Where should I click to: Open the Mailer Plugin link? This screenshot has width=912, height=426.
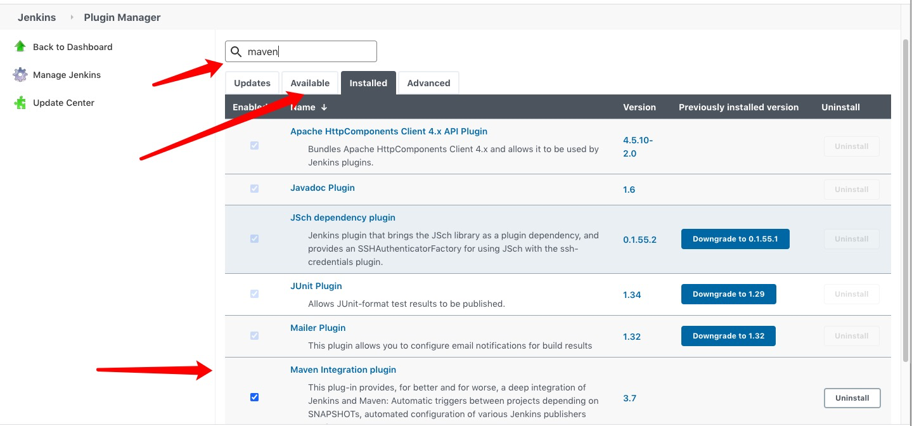pyautogui.click(x=318, y=328)
